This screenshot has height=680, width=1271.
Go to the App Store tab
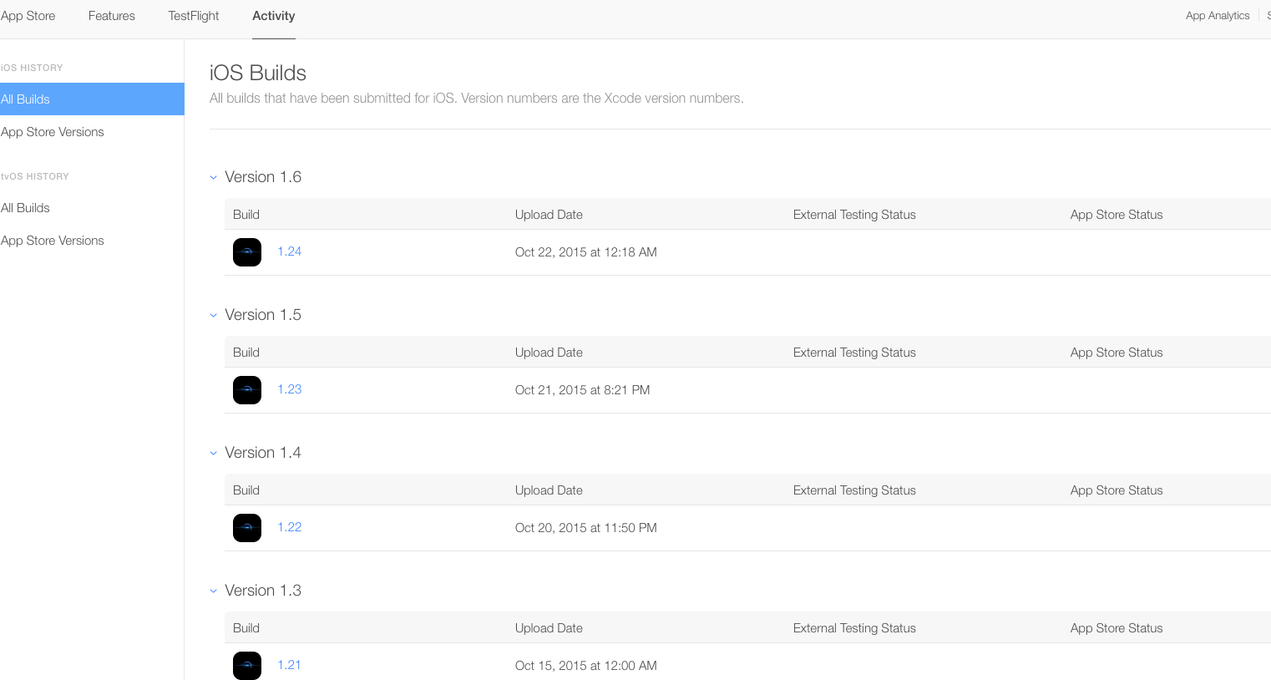(x=28, y=16)
